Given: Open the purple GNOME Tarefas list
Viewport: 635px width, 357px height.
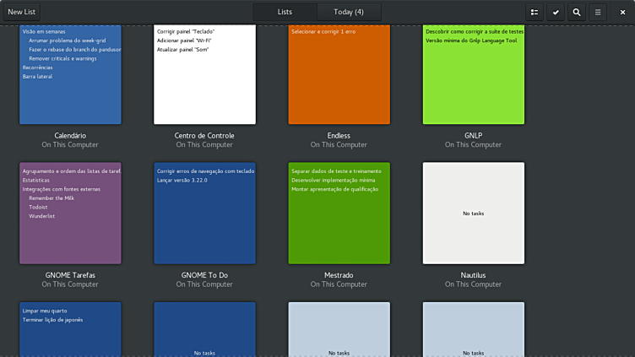Looking at the screenshot, I should click(70, 214).
